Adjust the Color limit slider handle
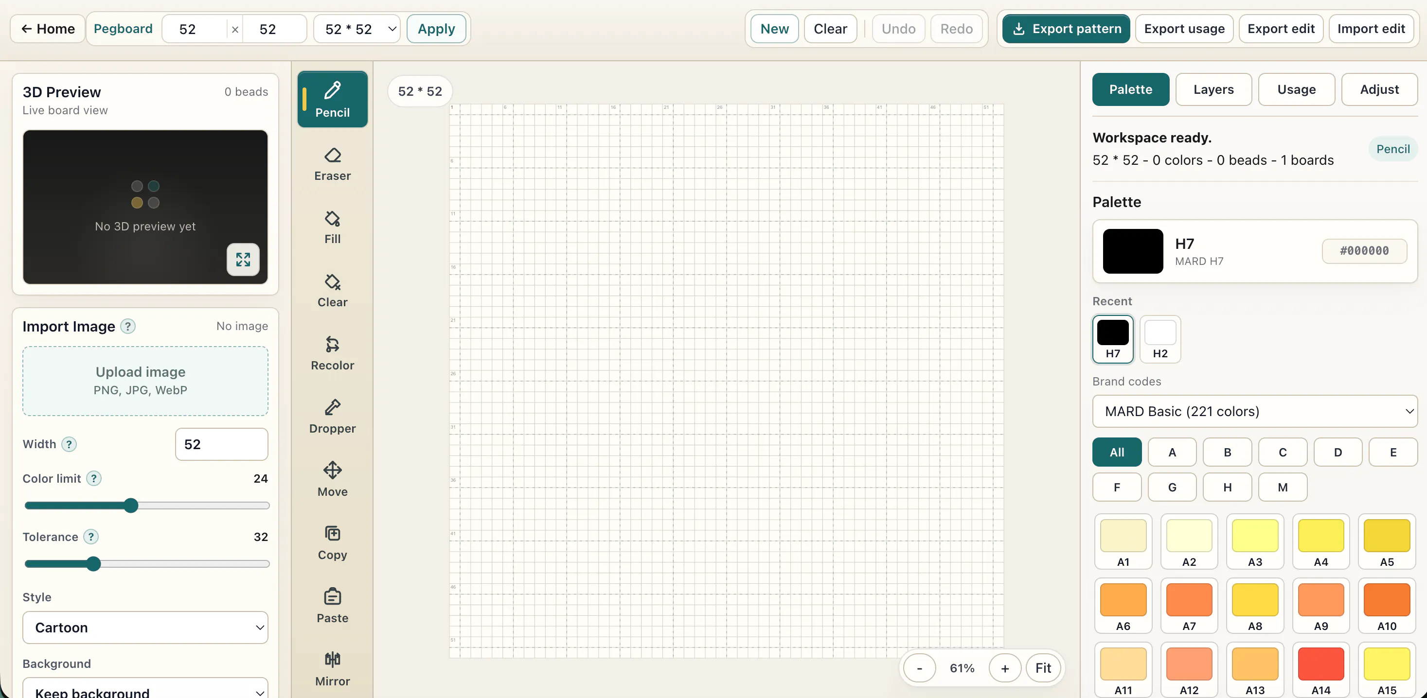Viewport: 1427px width, 698px height. (x=131, y=506)
